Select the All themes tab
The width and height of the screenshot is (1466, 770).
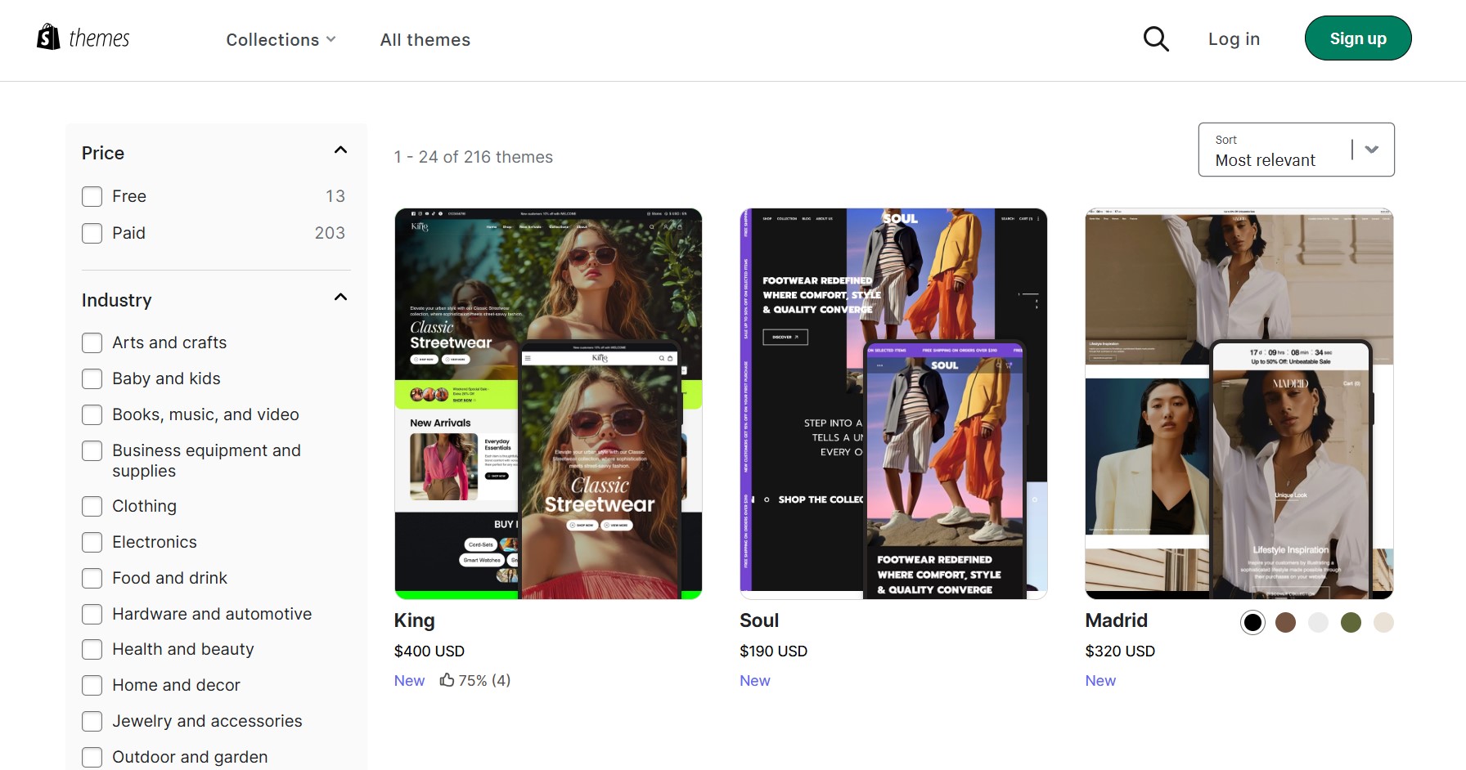(x=425, y=39)
